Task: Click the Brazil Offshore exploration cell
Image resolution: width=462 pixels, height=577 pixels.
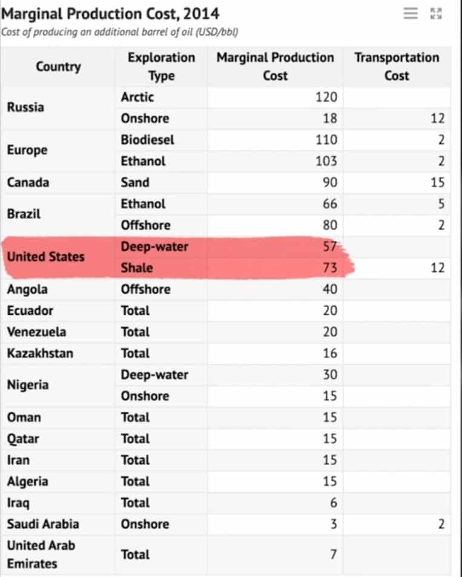Action: (162, 225)
